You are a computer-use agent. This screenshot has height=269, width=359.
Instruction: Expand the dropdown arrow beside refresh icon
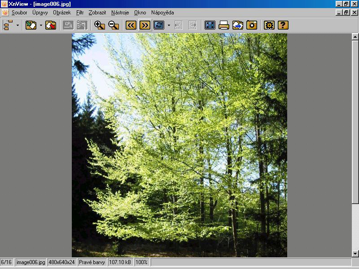coord(169,26)
